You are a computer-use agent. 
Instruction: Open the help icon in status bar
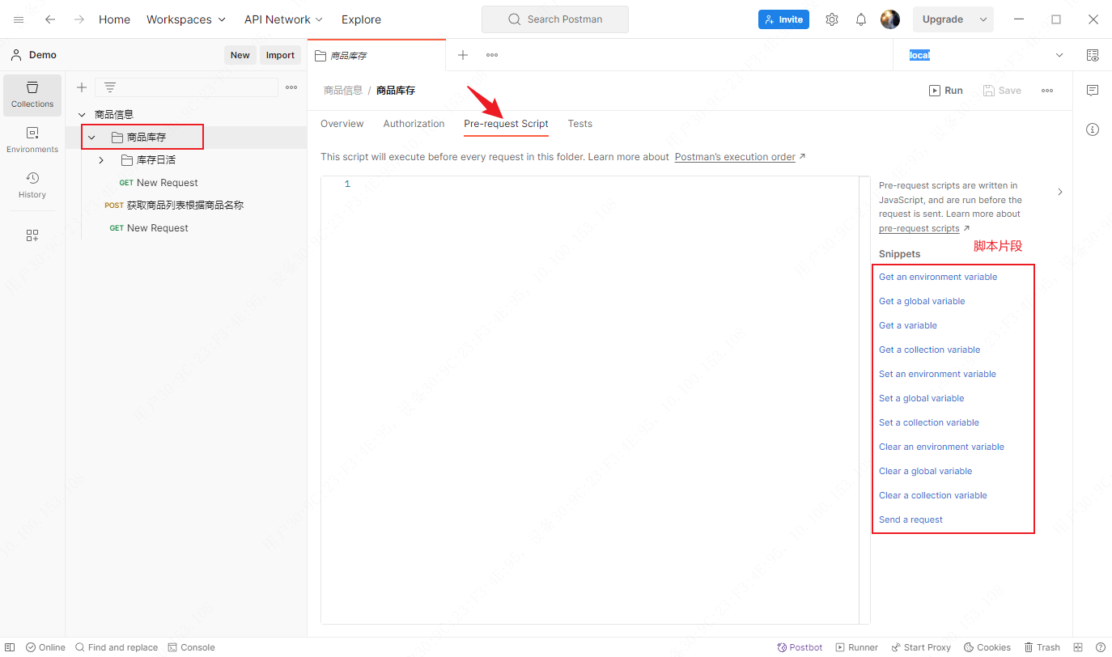coord(1100,647)
